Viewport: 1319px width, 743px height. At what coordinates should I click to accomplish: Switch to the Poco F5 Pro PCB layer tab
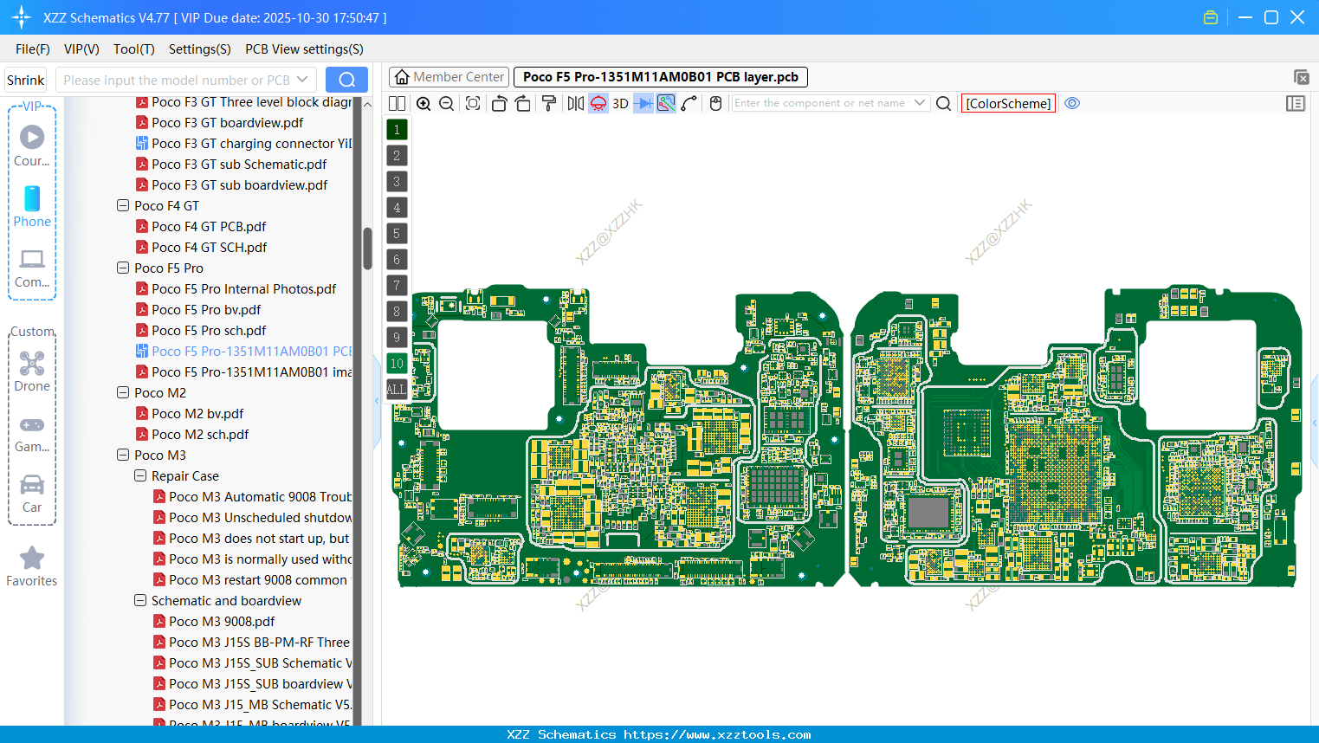658,76
